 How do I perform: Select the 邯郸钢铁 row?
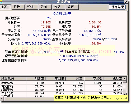tap(61, 90)
